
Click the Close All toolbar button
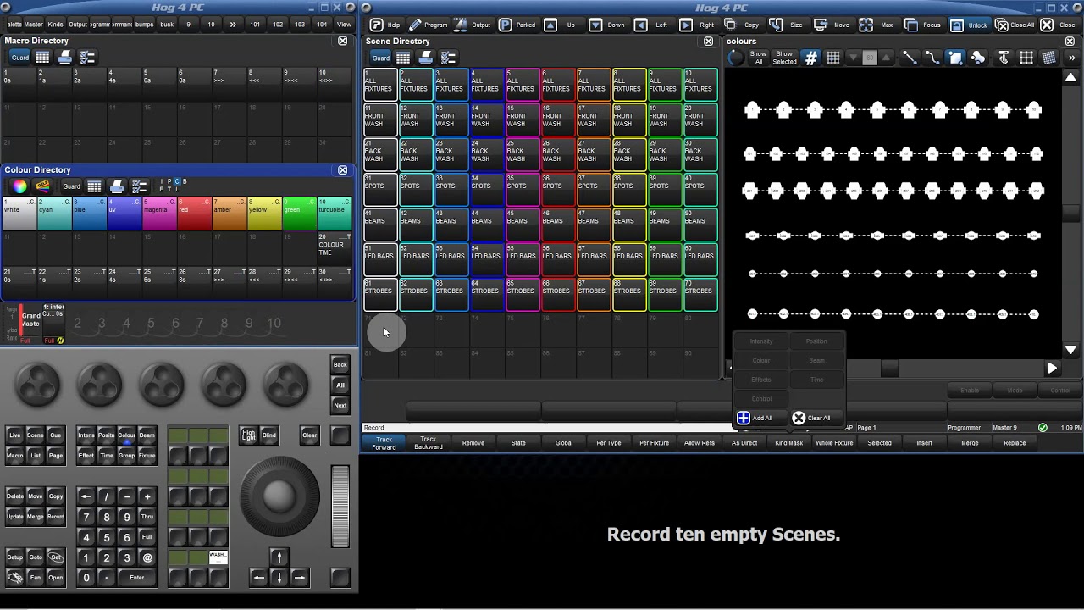[x=1014, y=25]
